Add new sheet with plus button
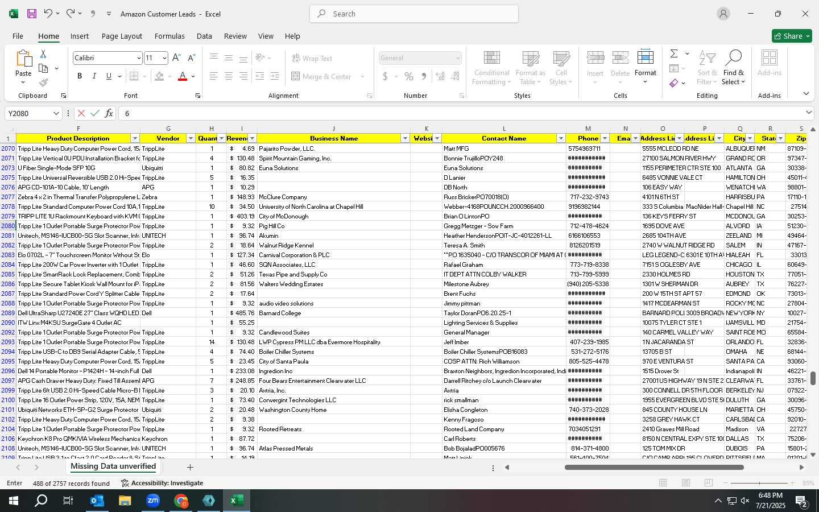 [x=190, y=467]
